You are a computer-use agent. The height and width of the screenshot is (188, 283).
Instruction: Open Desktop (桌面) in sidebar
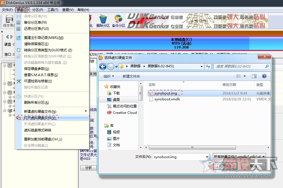pyautogui.click(x=113, y=99)
